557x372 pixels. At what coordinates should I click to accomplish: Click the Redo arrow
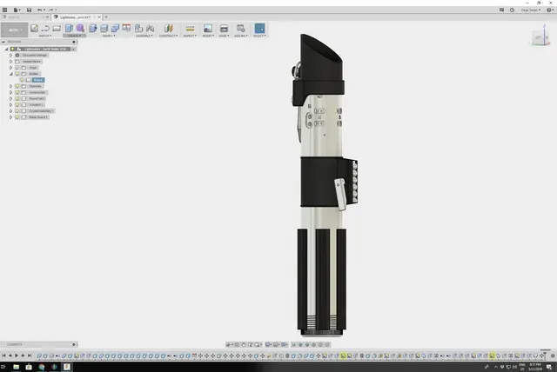[x=50, y=10]
